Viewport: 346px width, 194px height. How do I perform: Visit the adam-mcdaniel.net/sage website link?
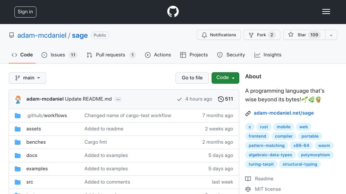(284, 113)
